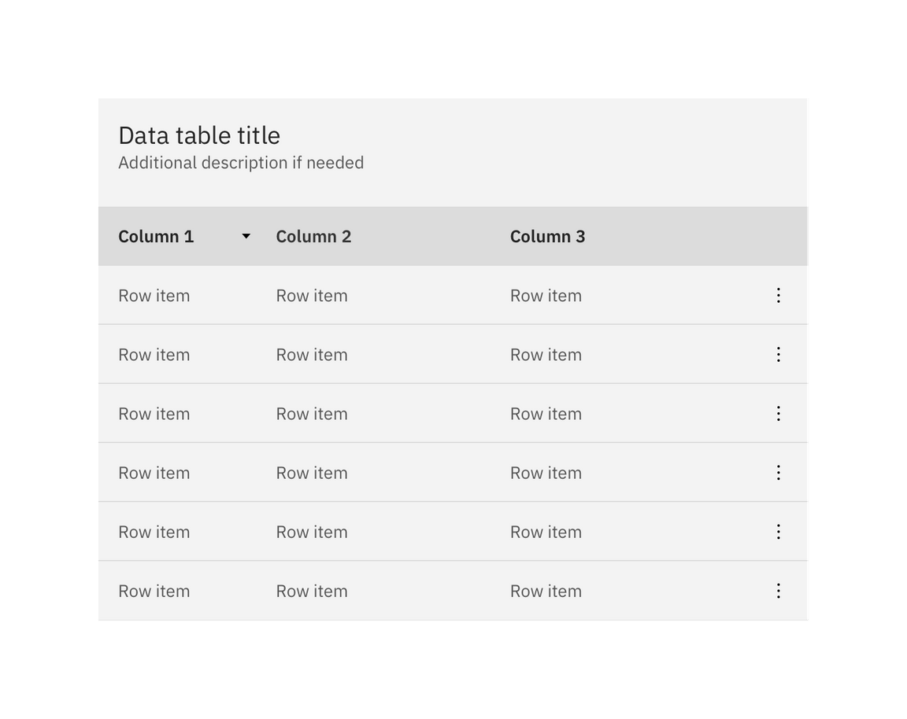Click the kebab icon beside the bottom Row item
The image size is (907, 719).
pyautogui.click(x=778, y=590)
